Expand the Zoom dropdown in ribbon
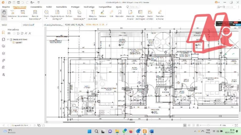 pos(46,18)
